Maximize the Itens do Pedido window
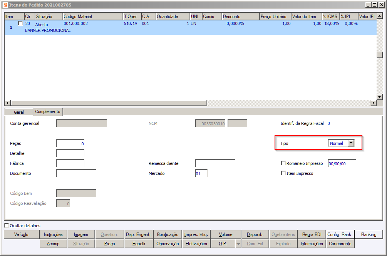Screen dimensions: 387x256 tap(374, 5)
